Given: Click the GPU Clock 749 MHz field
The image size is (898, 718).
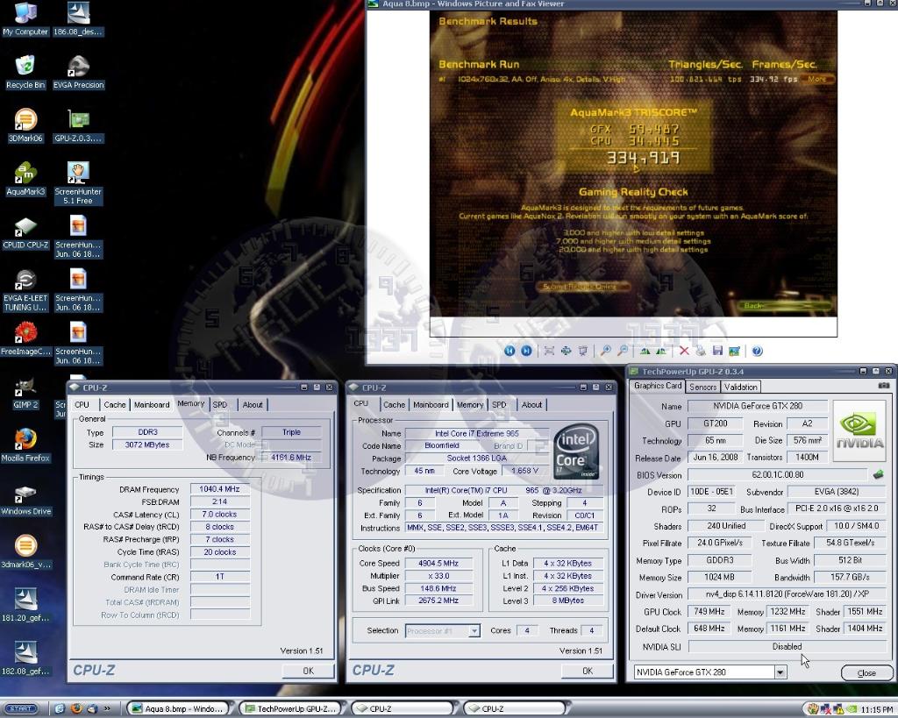Looking at the screenshot, I should point(709,612).
